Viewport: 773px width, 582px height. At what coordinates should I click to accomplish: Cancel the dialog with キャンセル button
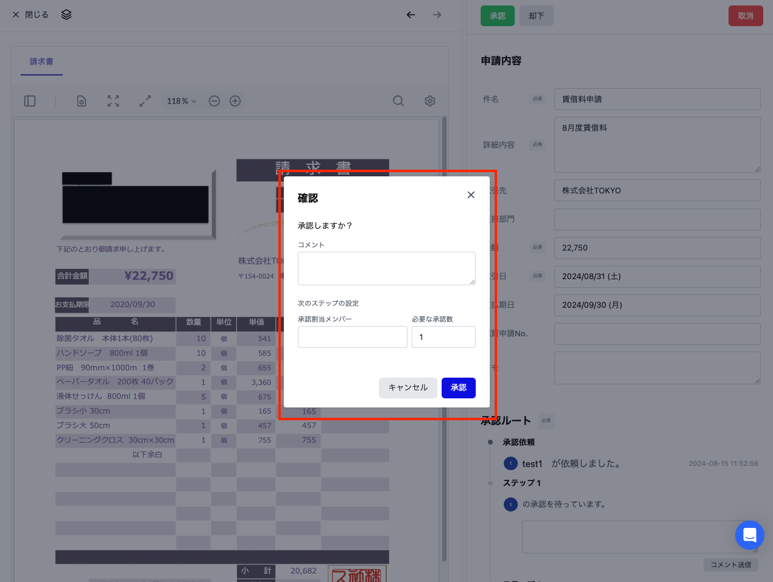(408, 388)
